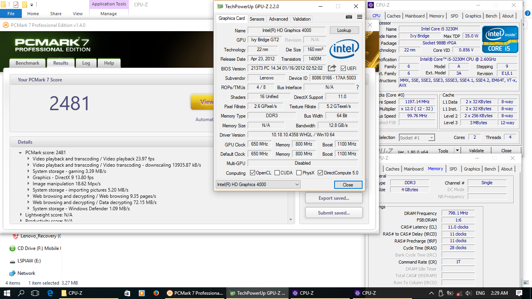This screenshot has height=299, width=532.
Task: Expand the Graphics - DirectX 9 result row
Action: 28,178
